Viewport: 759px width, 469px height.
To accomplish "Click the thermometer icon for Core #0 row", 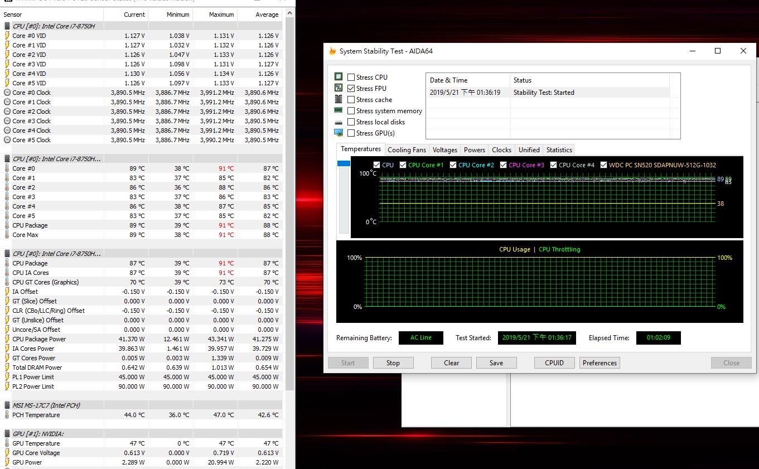I will (7, 168).
